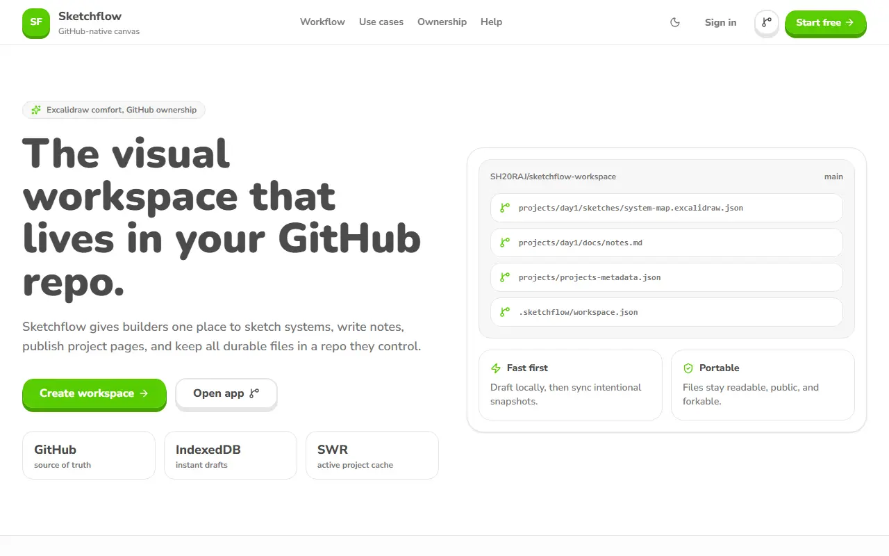Image resolution: width=889 pixels, height=556 pixels.
Task: Click the 'Files stay readable, public' description
Action: (x=751, y=394)
